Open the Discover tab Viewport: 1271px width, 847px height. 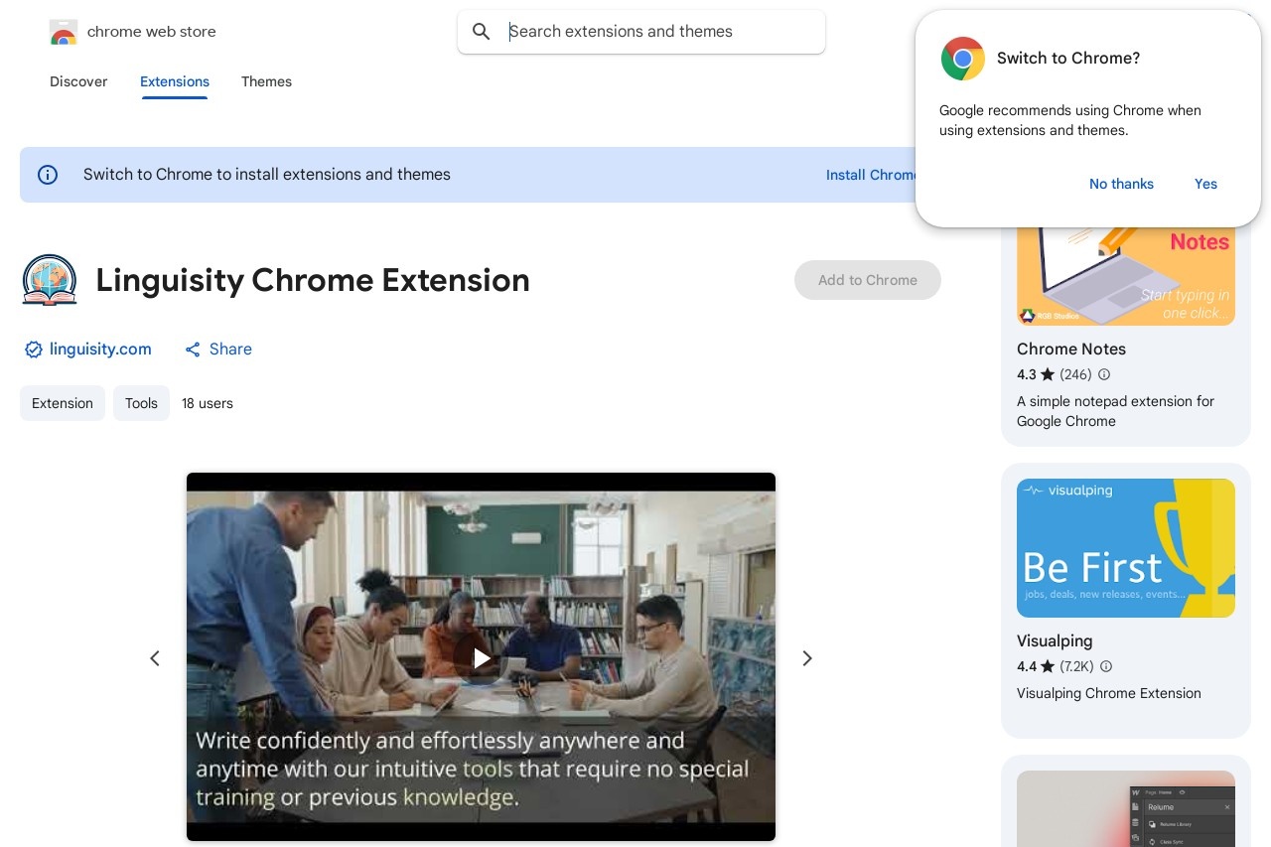click(x=78, y=81)
